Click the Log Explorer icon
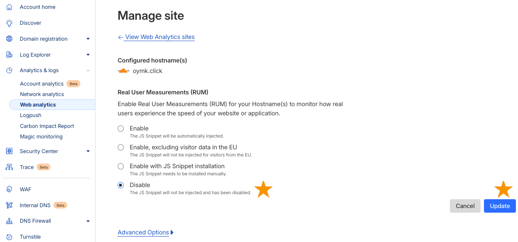Viewport: 518px width, 242px height. click(x=9, y=55)
